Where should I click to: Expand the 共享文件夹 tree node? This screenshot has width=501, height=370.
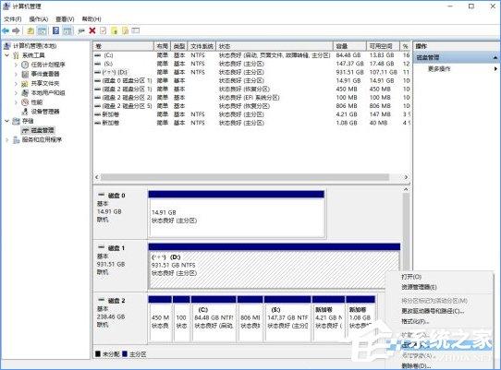(x=16, y=84)
